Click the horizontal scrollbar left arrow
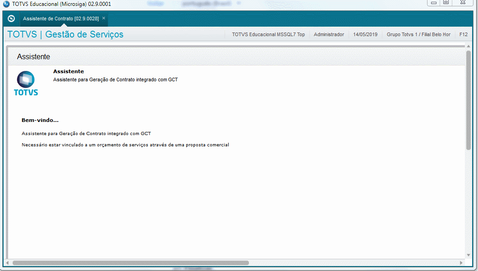The width and height of the screenshot is (478, 271). click(7, 263)
